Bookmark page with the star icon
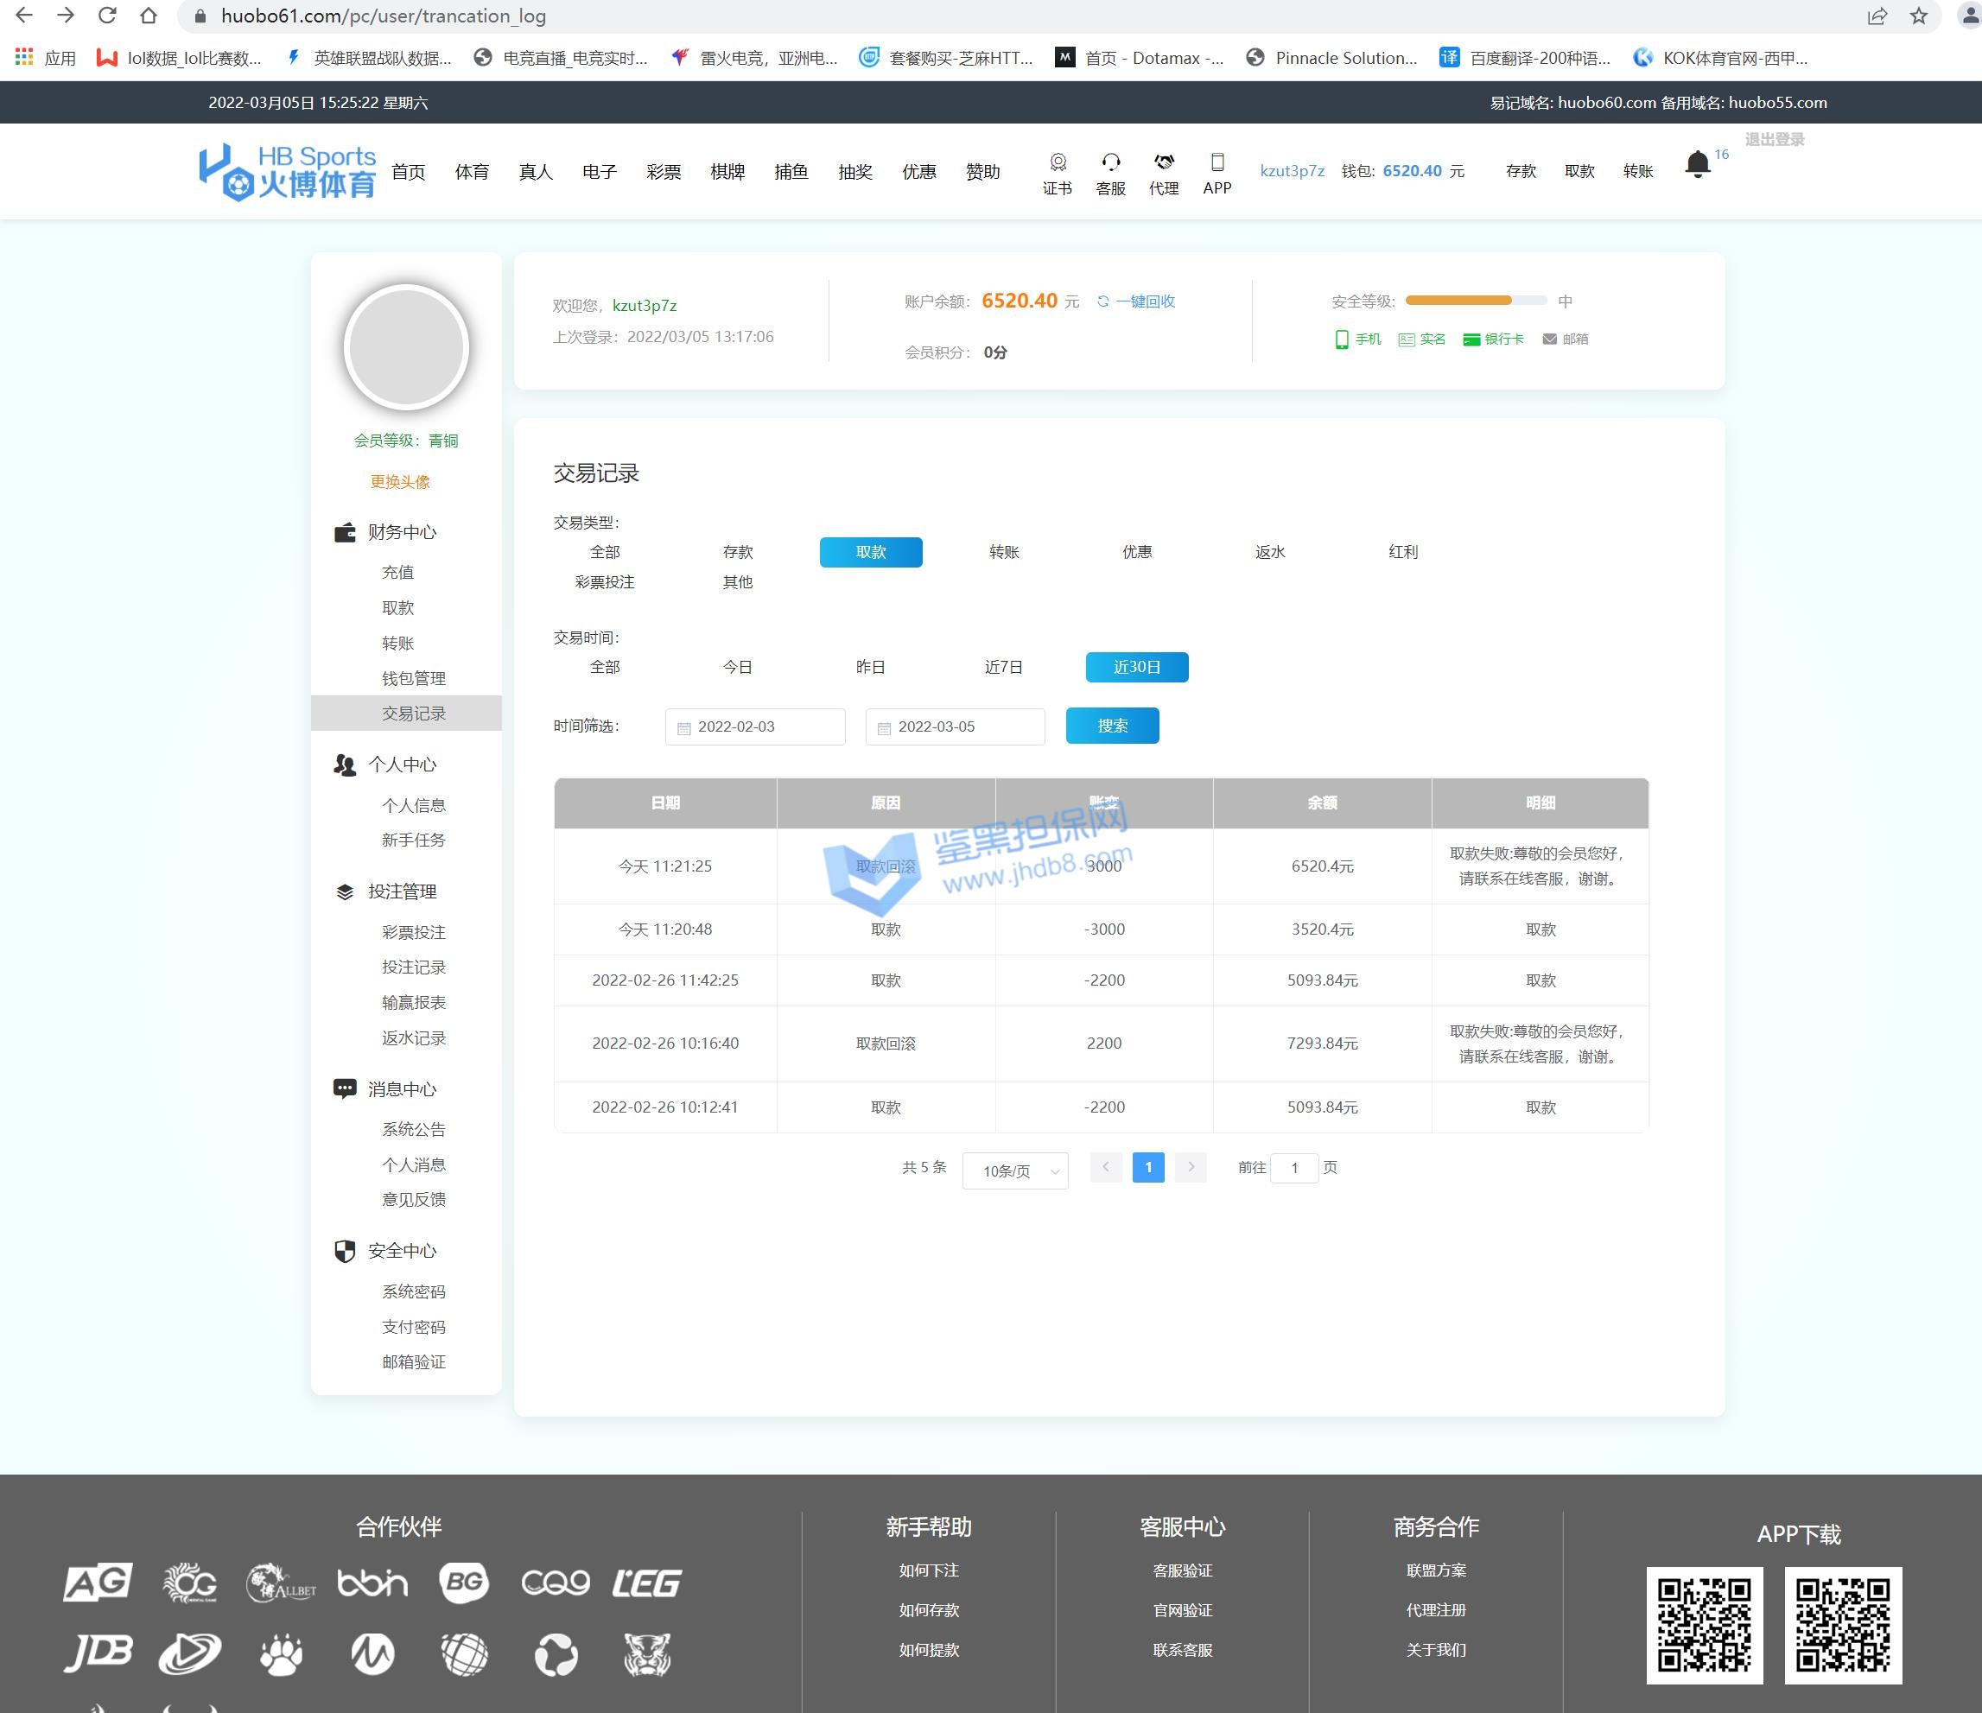The height and width of the screenshot is (1713, 1982). pos(1918,16)
